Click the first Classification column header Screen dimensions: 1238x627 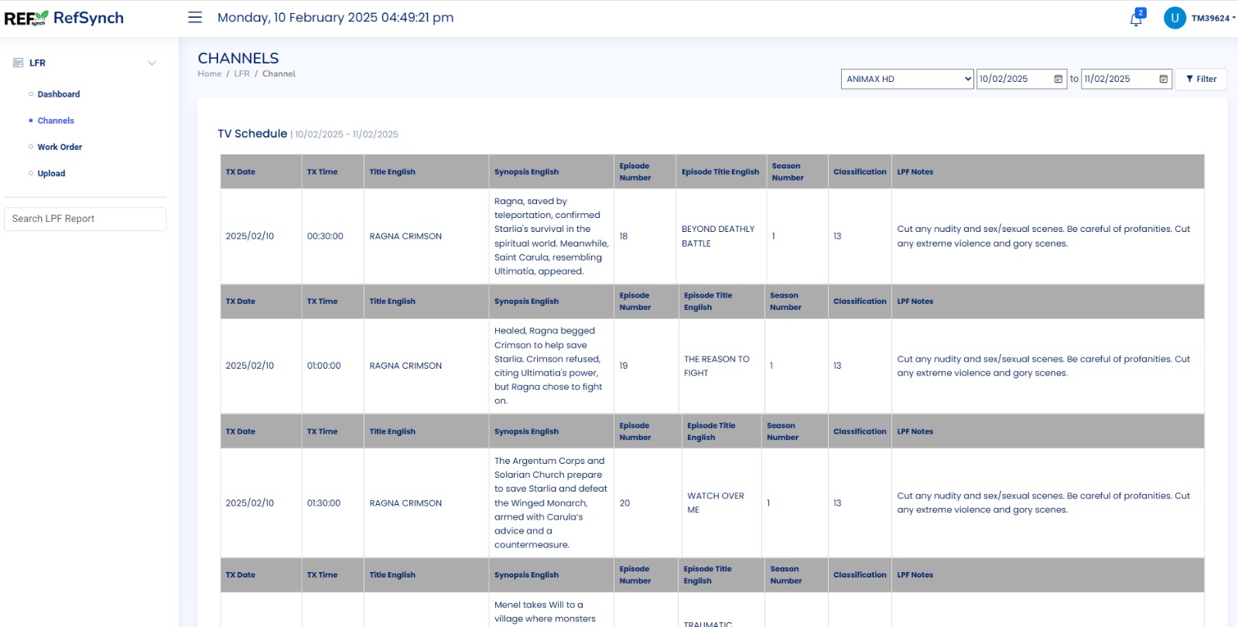tap(860, 172)
